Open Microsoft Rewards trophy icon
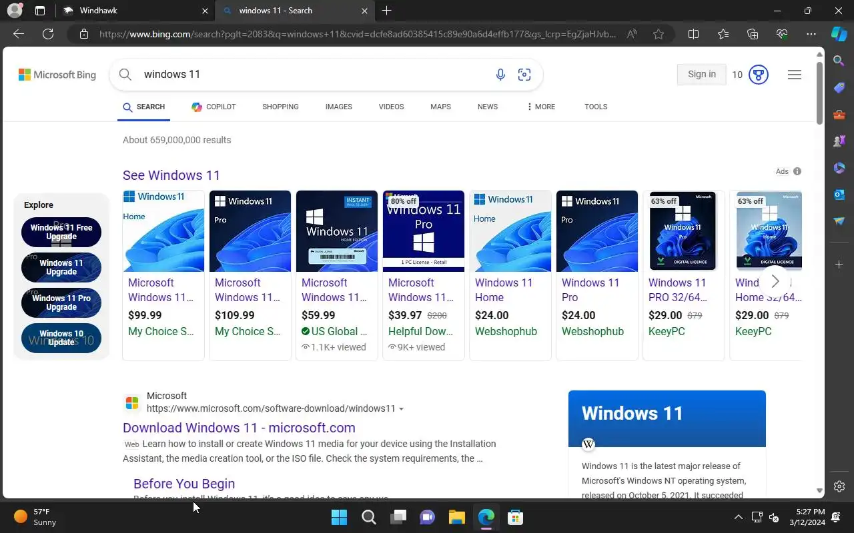 (759, 75)
